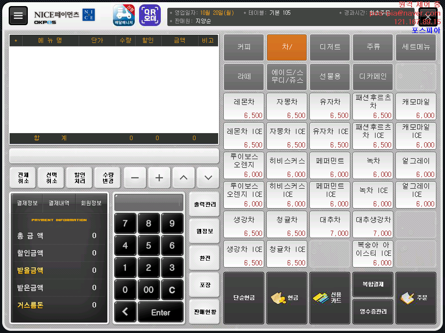Open the QR order icon

149,15
